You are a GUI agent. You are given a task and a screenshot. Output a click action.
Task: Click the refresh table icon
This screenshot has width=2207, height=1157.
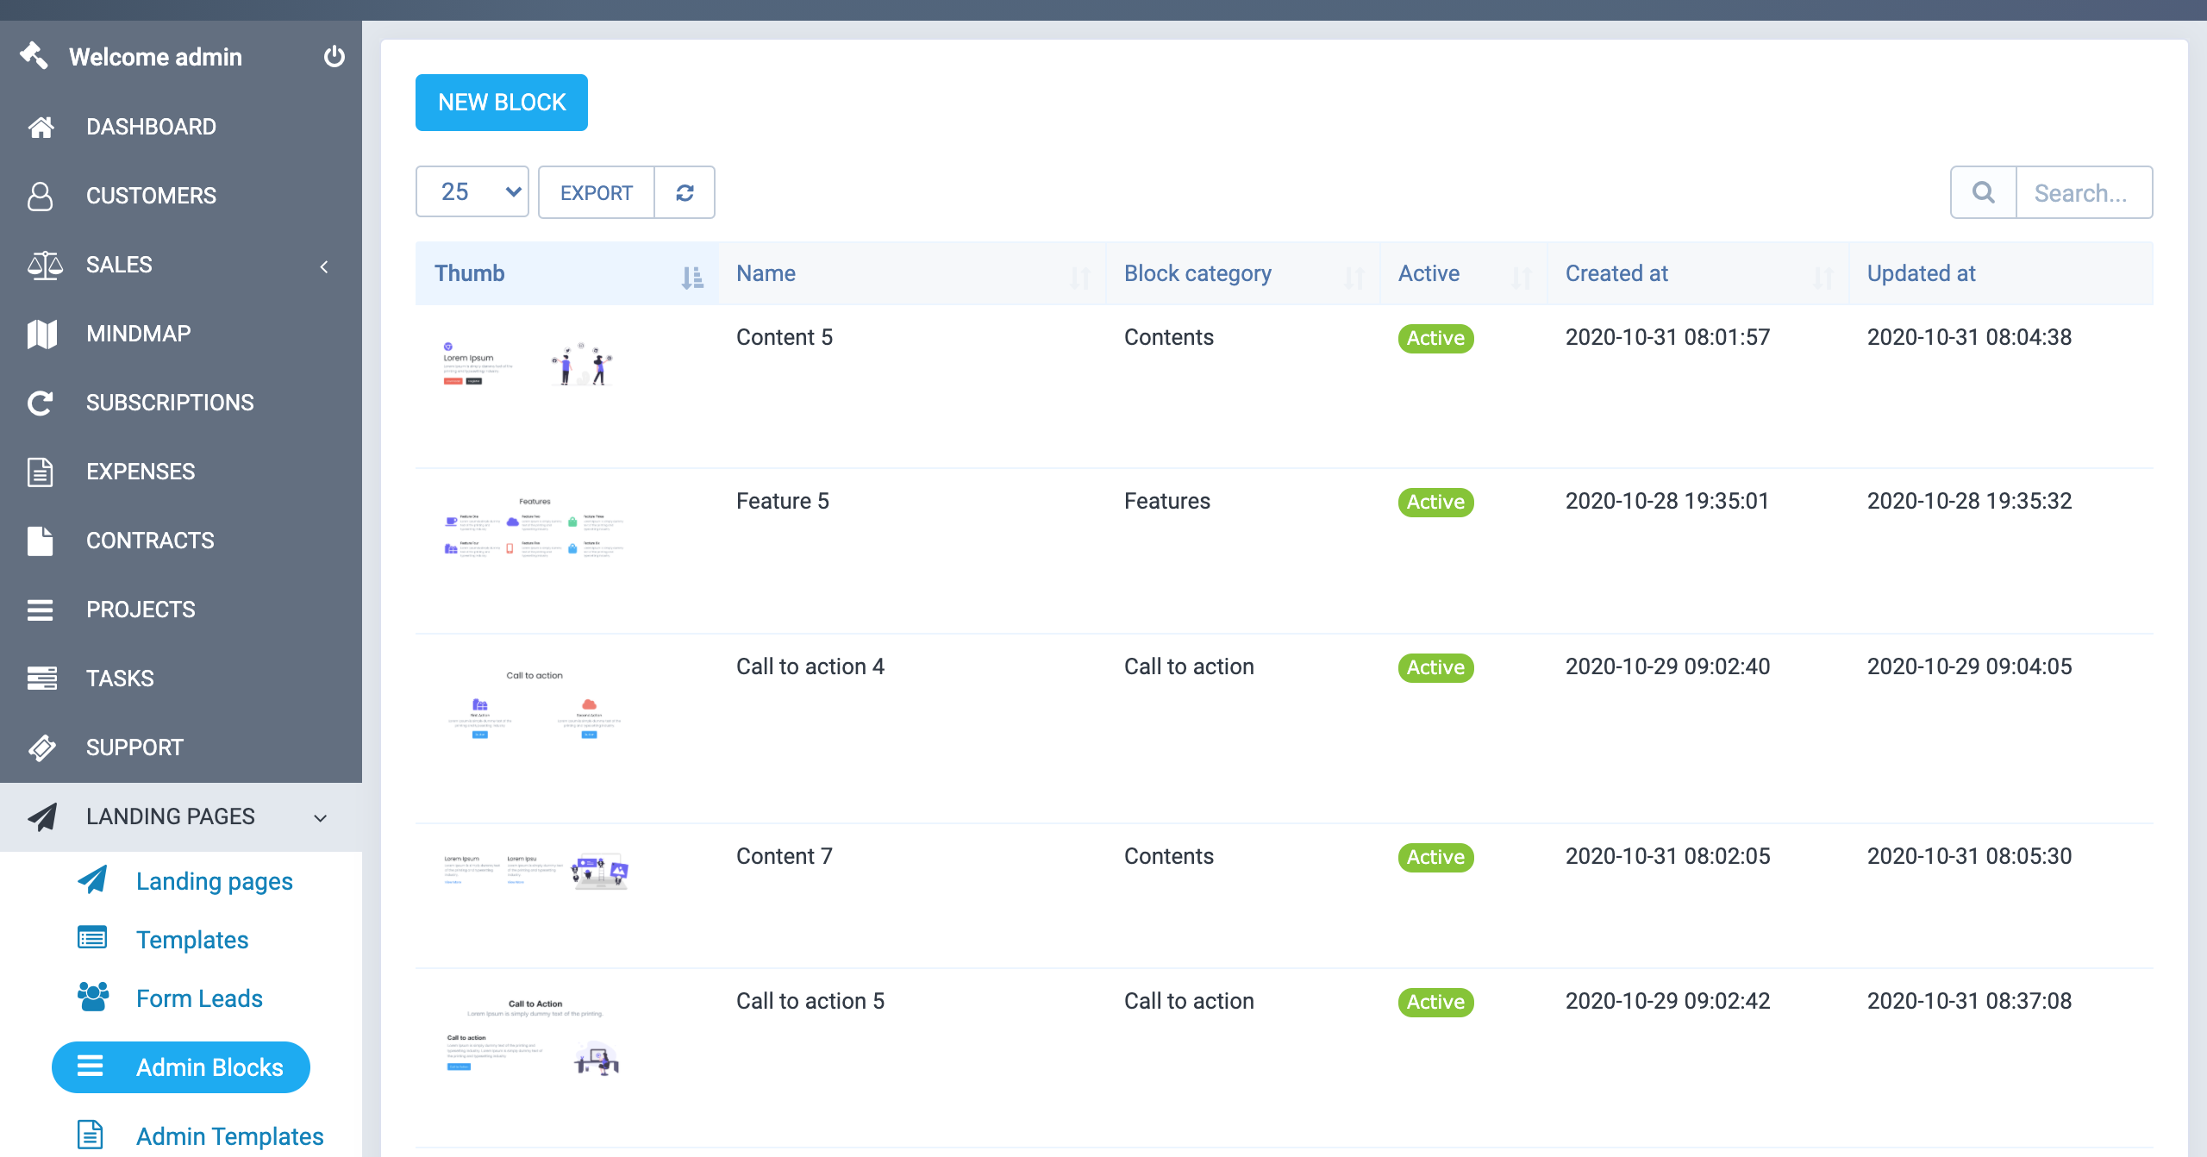point(685,192)
